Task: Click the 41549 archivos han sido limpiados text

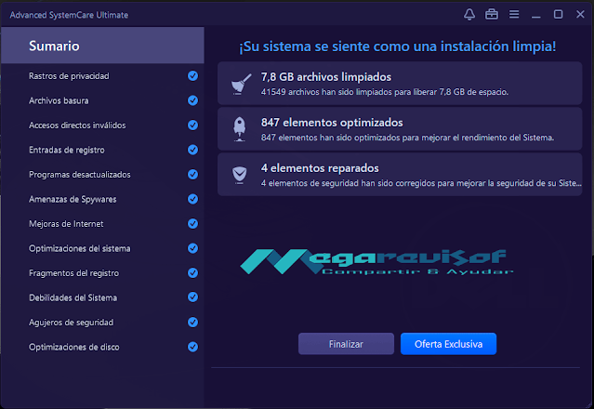Action: (385, 92)
